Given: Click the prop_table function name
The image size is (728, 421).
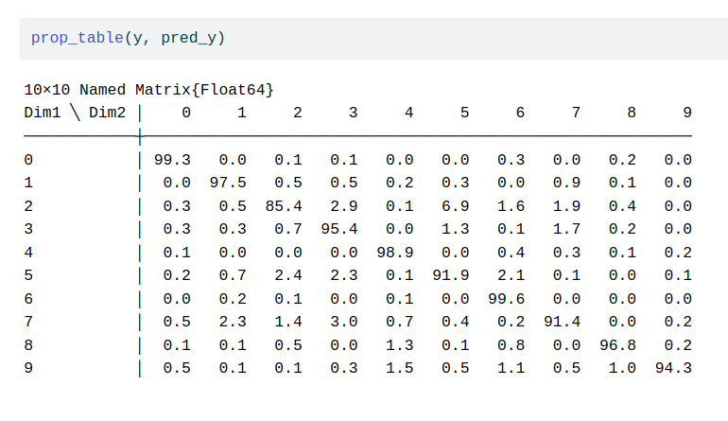Looking at the screenshot, I should pyautogui.click(x=78, y=38).
